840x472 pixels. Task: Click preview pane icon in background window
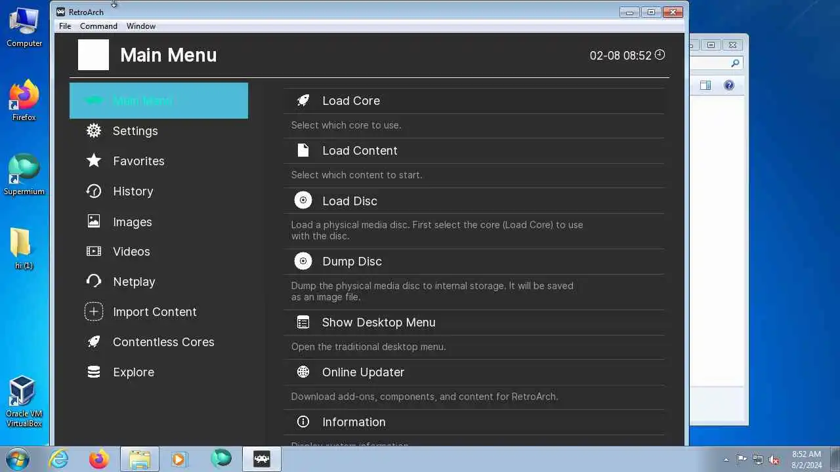(x=705, y=85)
